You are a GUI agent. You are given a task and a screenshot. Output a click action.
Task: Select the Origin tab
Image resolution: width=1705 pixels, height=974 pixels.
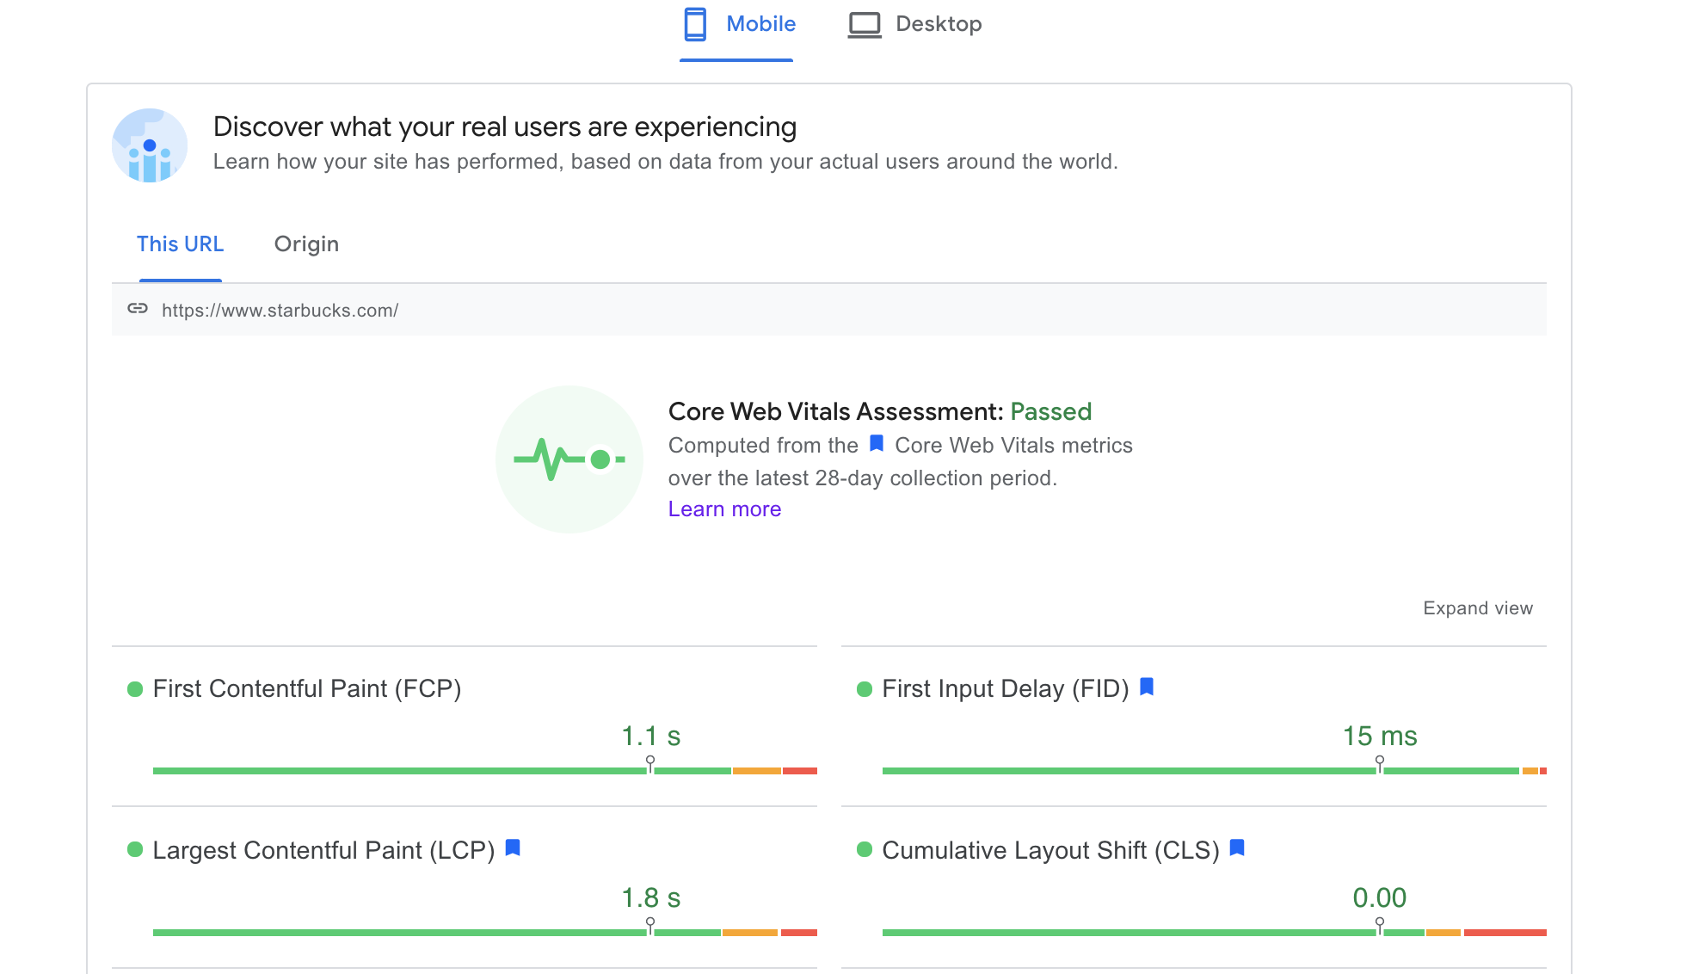tap(306, 244)
